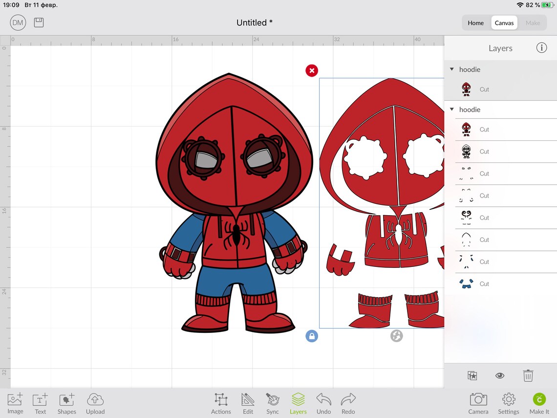Tap the color sync wheel below the selection
The image size is (557, 418).
[396, 336]
